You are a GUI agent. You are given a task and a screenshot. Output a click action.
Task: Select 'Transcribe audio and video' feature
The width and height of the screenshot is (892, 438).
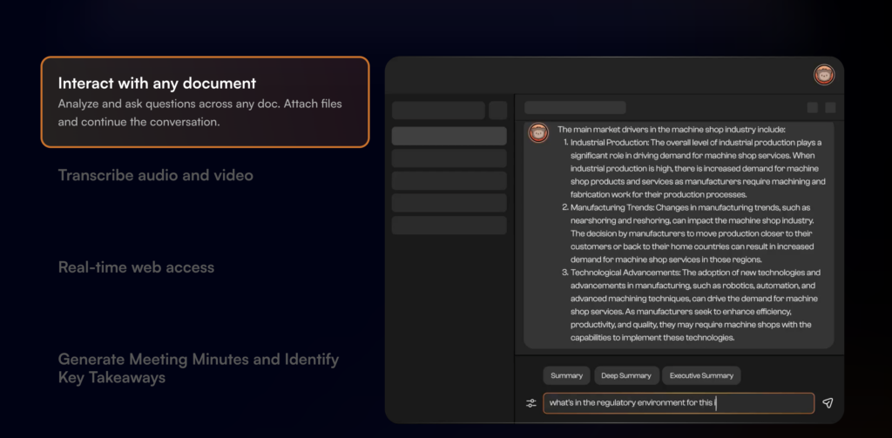(x=155, y=175)
